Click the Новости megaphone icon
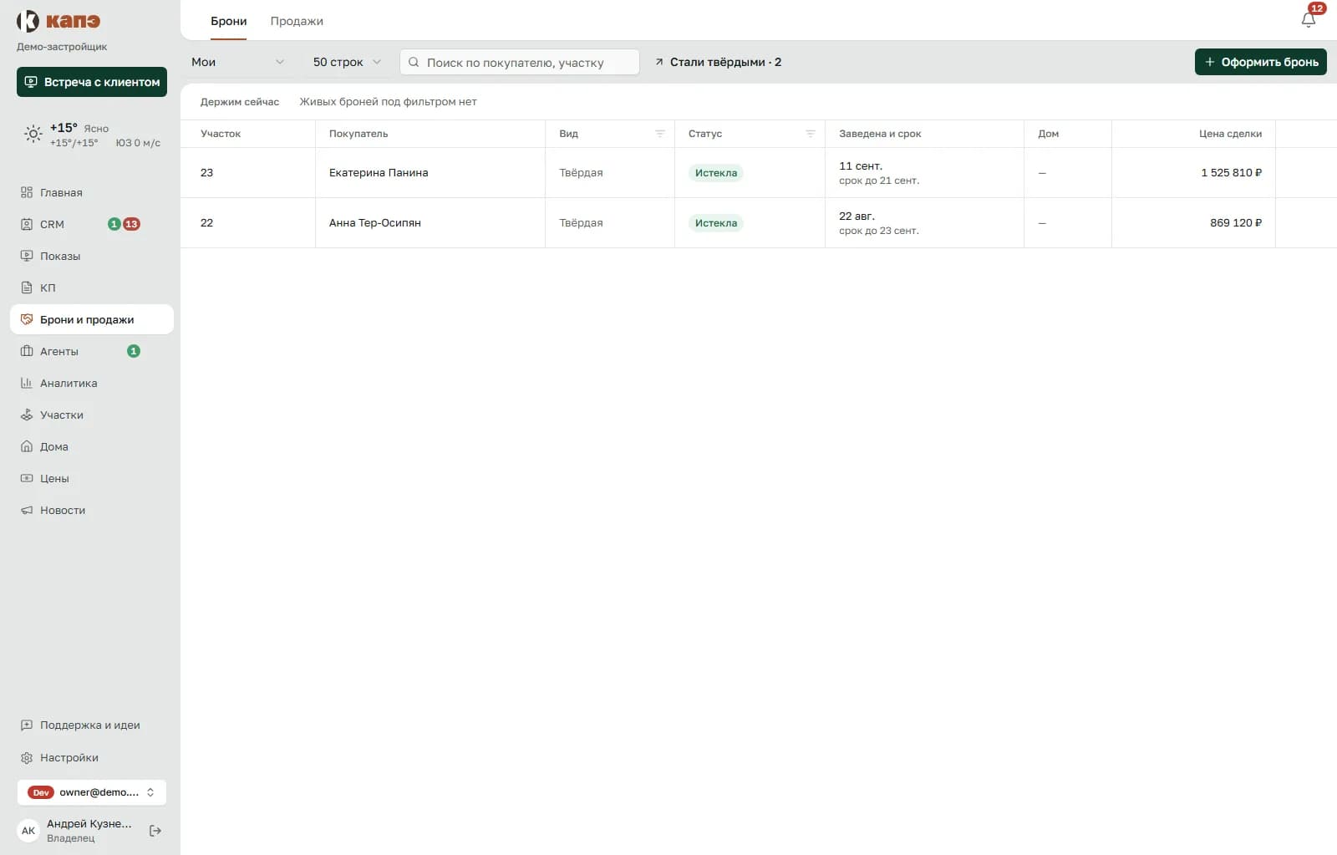The image size is (1337, 855). 27,510
